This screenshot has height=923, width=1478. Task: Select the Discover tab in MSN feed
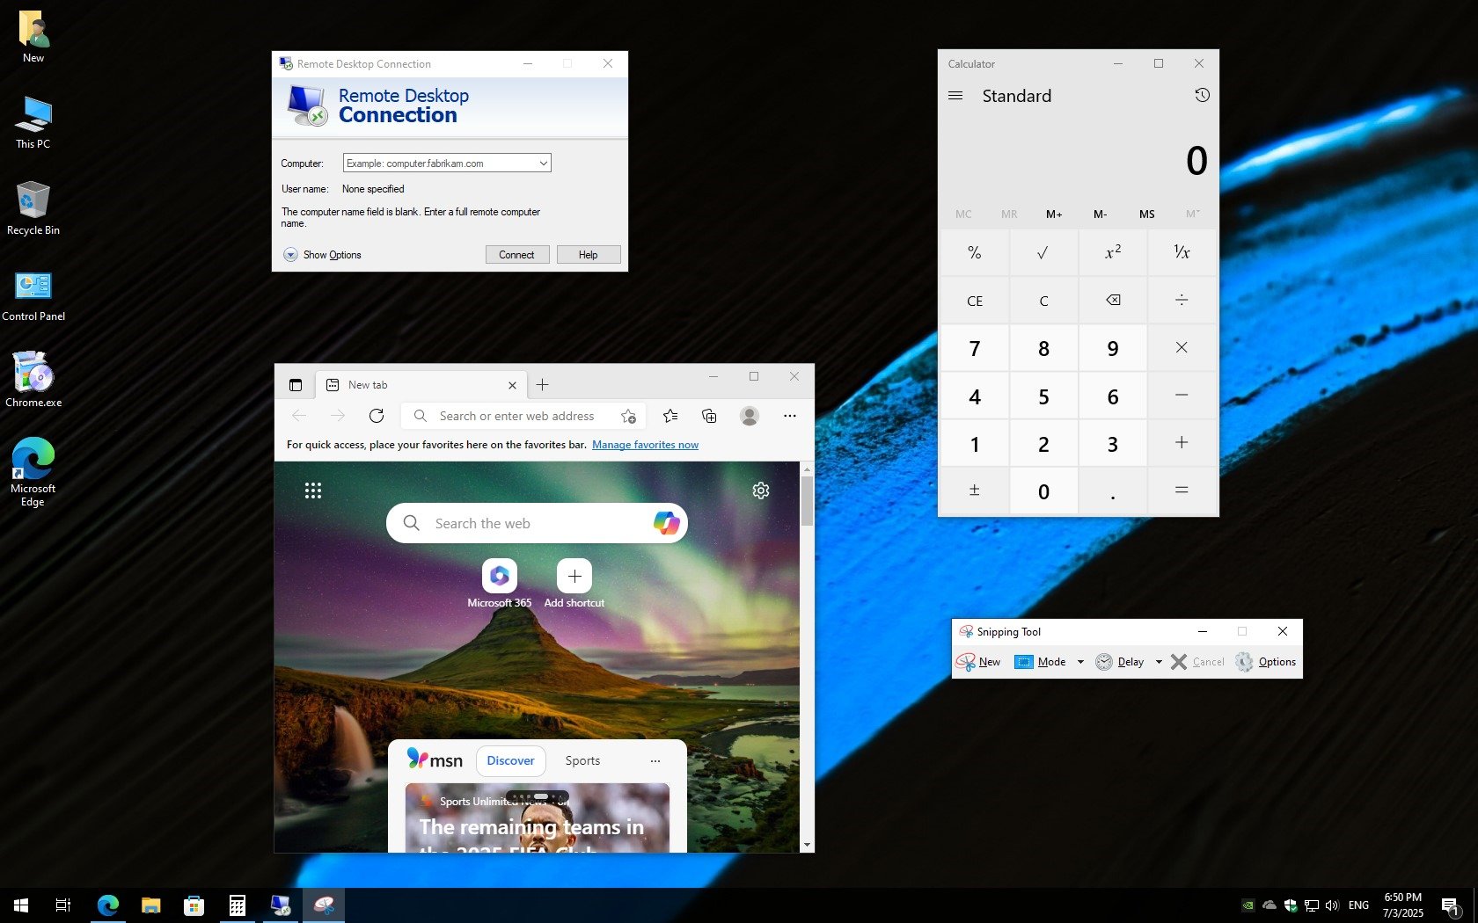[510, 760]
